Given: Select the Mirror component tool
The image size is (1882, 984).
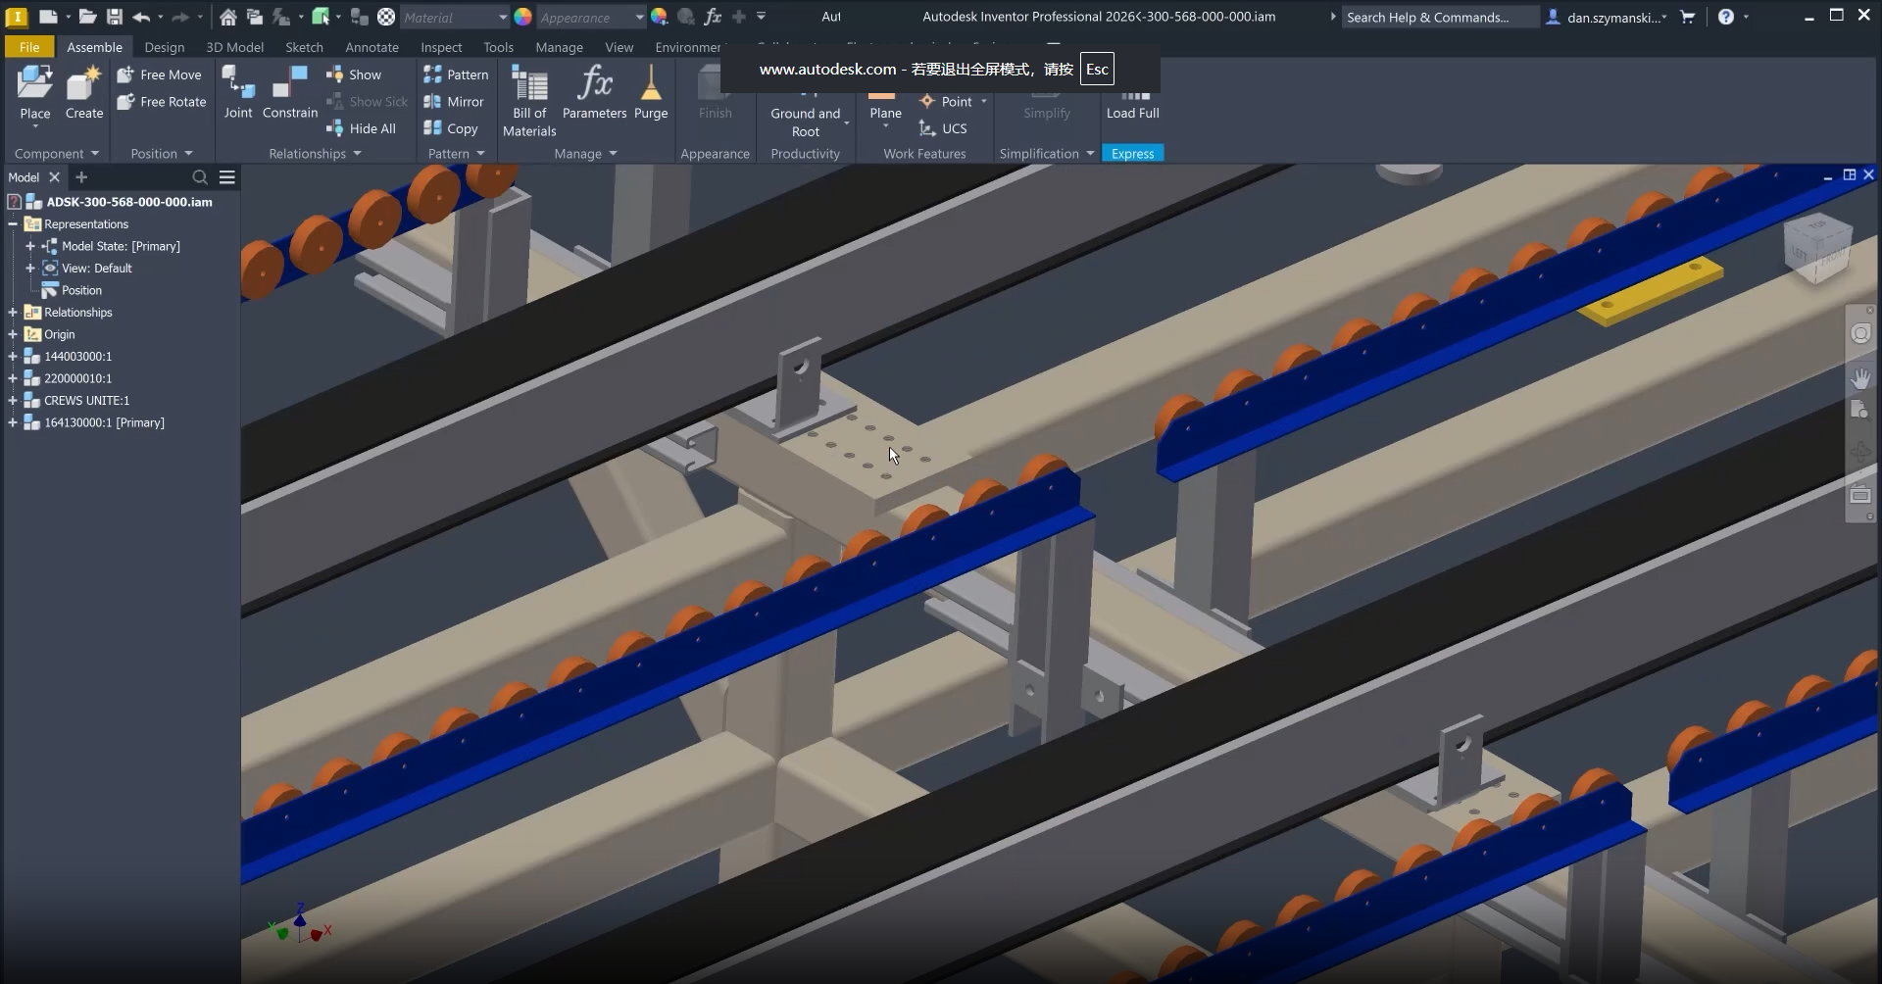Looking at the screenshot, I should (454, 102).
